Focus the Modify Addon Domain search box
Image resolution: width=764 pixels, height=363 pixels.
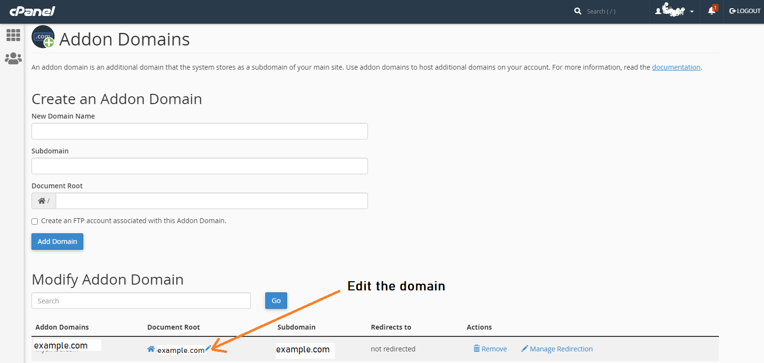141,301
